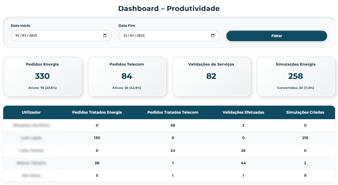Viewport: 338px width, 185px height.
Task: Select the Validações de Serviços card
Action: pos(211,76)
